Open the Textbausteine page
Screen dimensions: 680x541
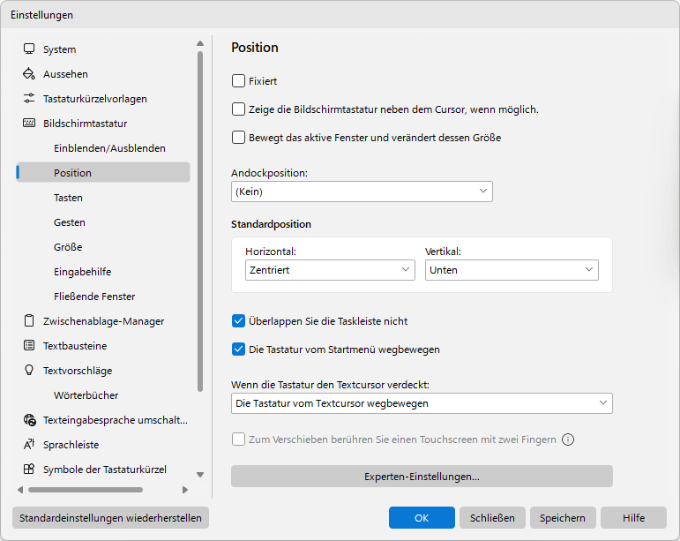[x=103, y=346]
